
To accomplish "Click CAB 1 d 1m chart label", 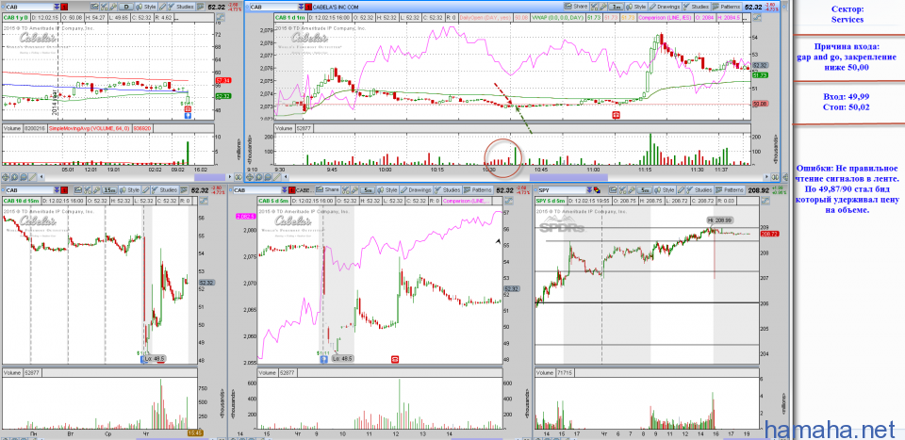I will [290, 18].
